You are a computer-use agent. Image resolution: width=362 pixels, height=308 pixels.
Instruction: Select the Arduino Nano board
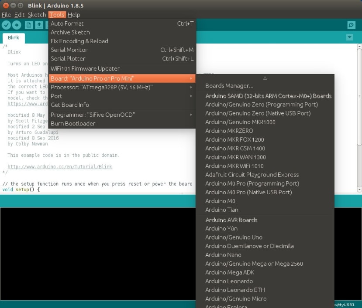[265, 254]
